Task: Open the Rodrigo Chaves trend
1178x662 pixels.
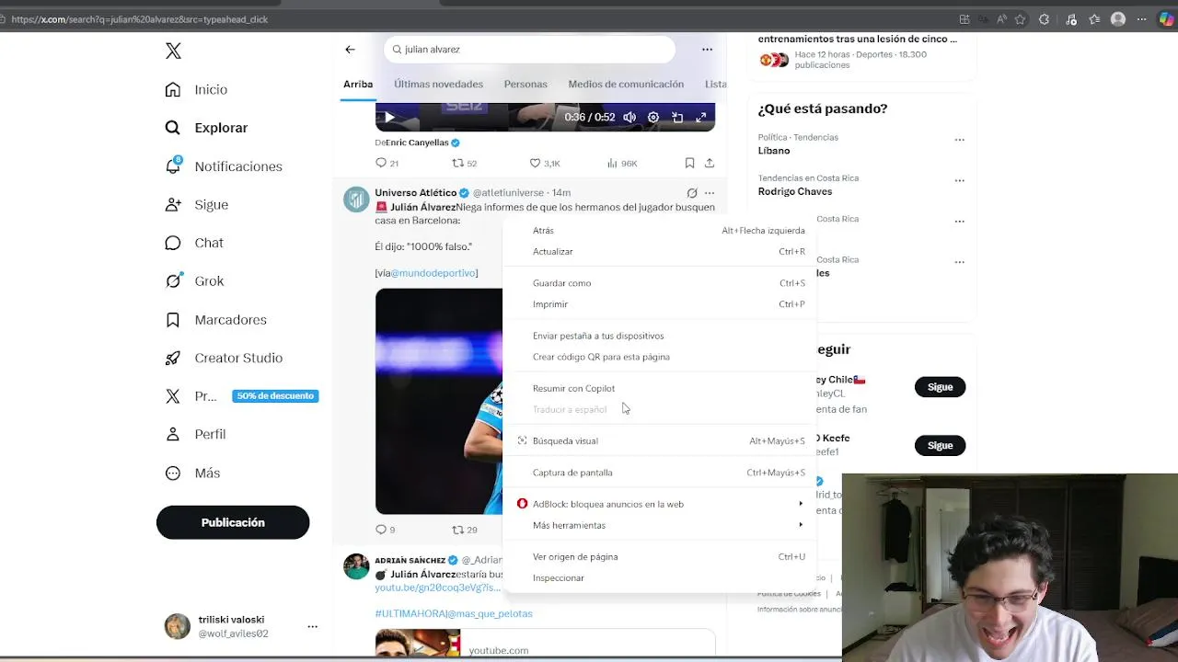Action: pos(794,191)
